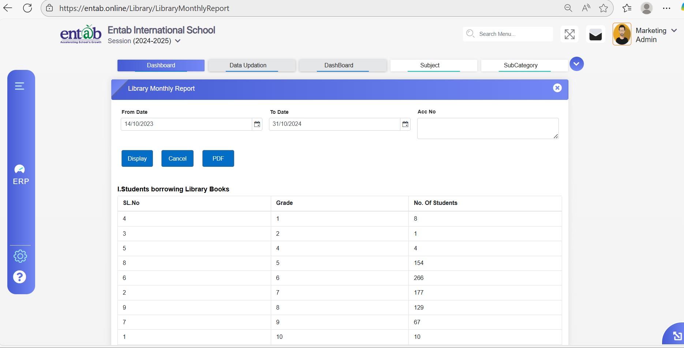Screen dimensions: 684x348
Task: Close the Library Monthly Report panel
Action: 557,88
